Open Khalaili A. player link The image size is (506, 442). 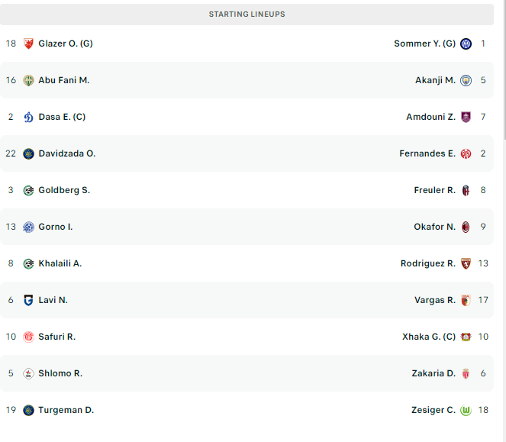[x=60, y=263]
